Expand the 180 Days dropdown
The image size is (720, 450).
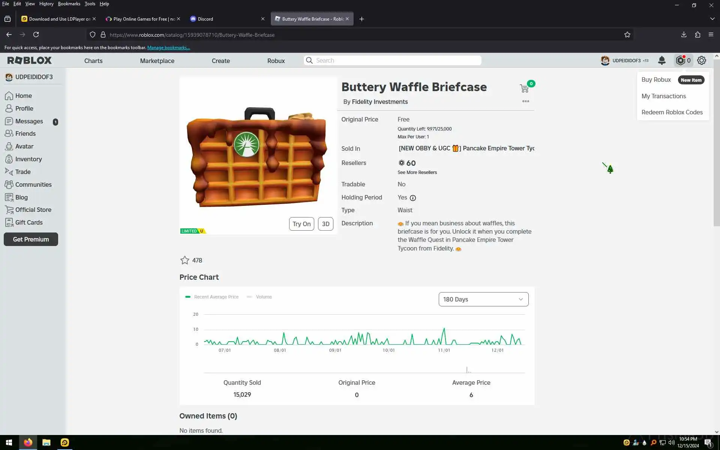pyautogui.click(x=483, y=299)
